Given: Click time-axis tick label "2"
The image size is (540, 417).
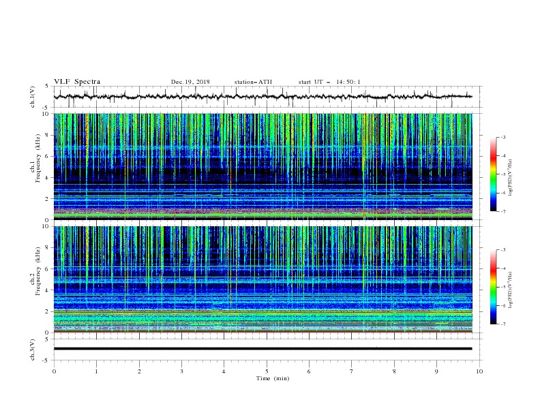Looking at the screenshot, I should click(x=139, y=371).
